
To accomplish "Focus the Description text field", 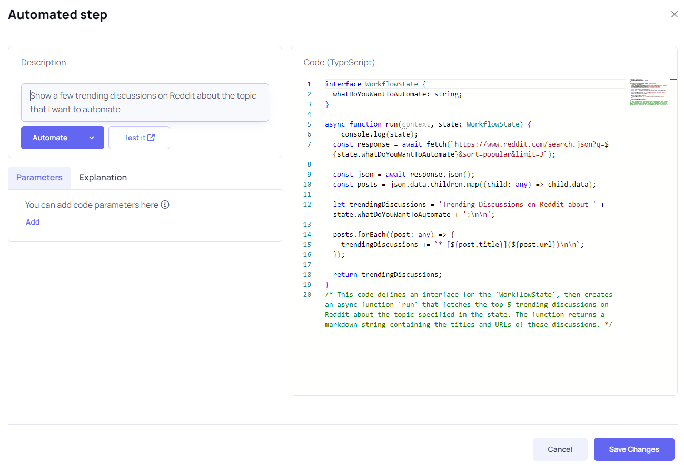I will pos(145,102).
